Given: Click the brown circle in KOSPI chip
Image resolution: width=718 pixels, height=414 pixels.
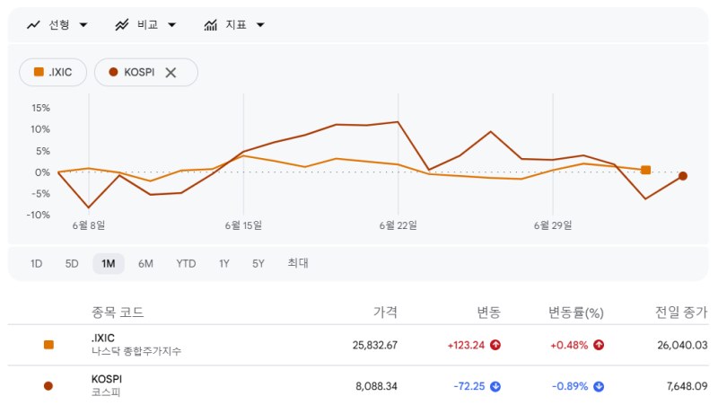Looking at the screenshot, I should (x=114, y=72).
